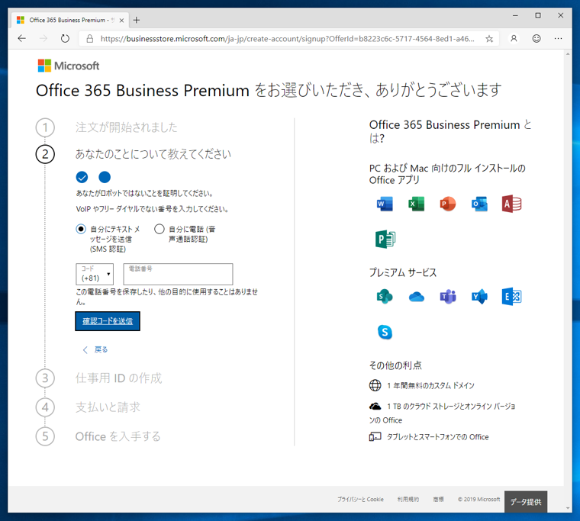Screen dimensions: 580x521
Task: Click step 3 仕事用 ID の作成
Action: pos(119,378)
